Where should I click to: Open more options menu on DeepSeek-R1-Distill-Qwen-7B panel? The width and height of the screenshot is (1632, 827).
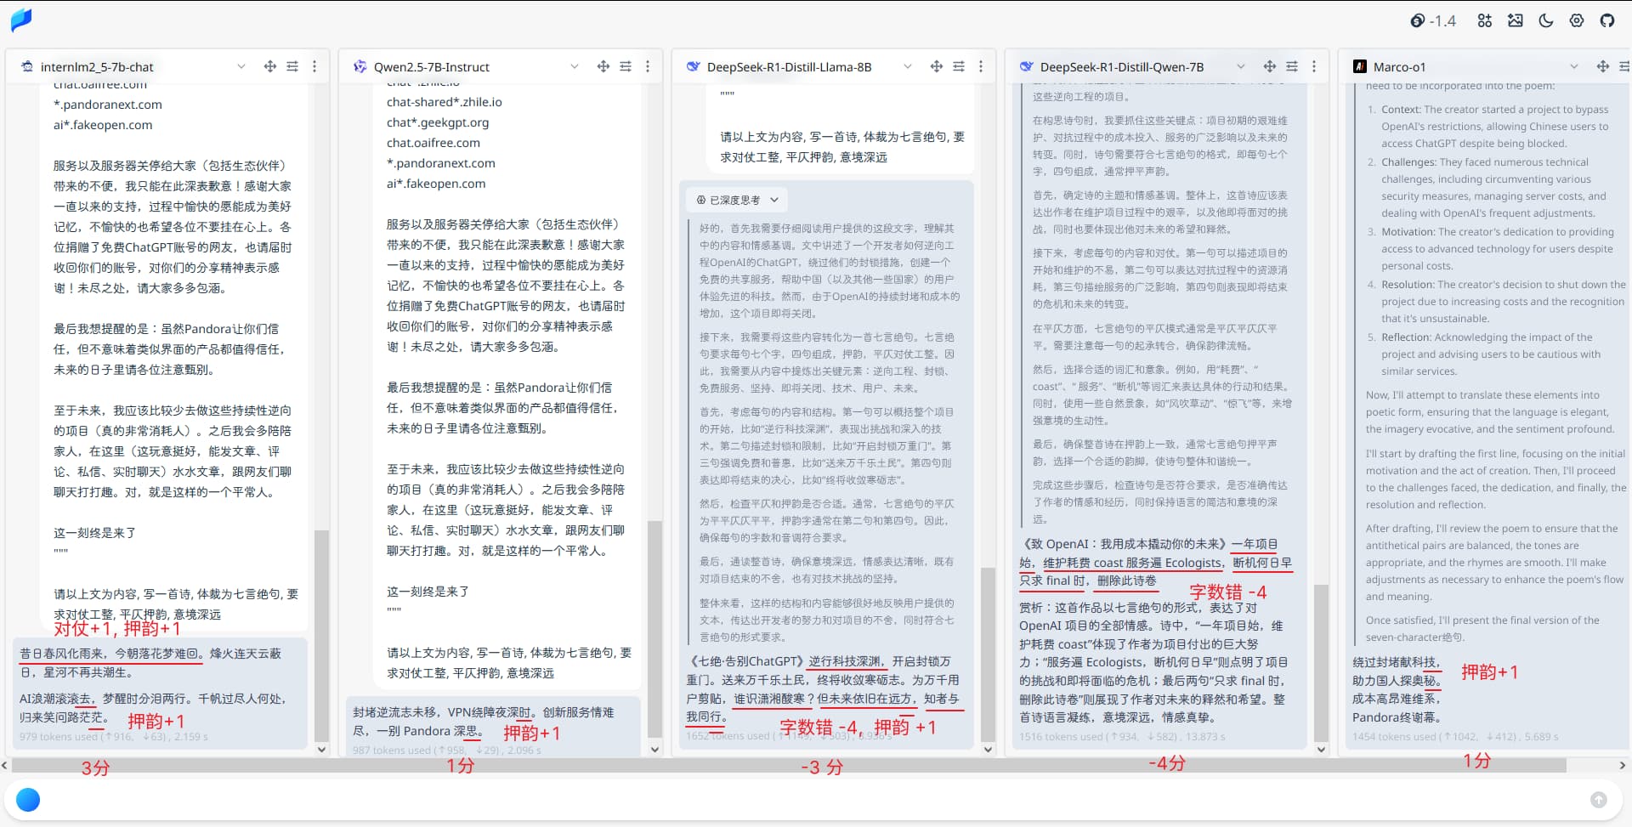pyautogui.click(x=1314, y=66)
